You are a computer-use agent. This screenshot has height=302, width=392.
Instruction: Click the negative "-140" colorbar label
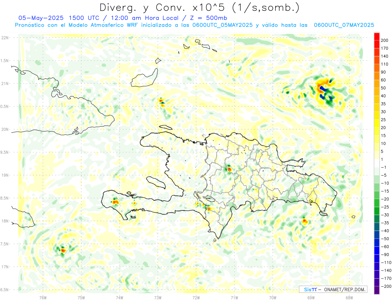(x=387, y=270)
